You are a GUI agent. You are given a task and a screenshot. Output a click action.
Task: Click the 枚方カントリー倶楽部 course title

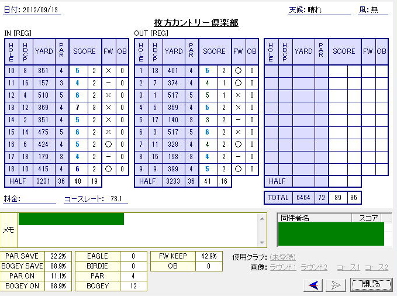(196, 23)
